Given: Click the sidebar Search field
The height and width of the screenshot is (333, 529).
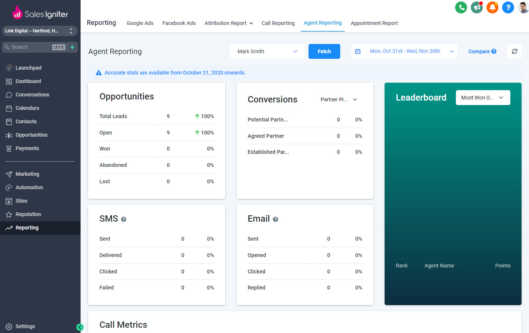Looking at the screenshot, I should 34,47.
